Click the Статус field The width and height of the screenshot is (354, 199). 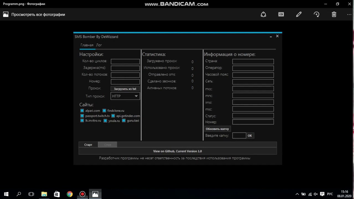[x=253, y=116]
